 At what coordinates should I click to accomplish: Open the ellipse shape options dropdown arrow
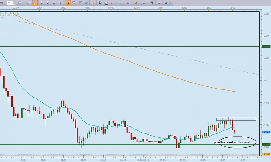148,3
